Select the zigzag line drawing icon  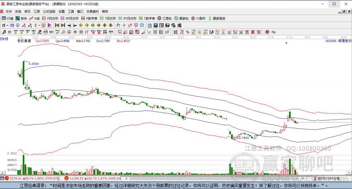coord(130,25)
